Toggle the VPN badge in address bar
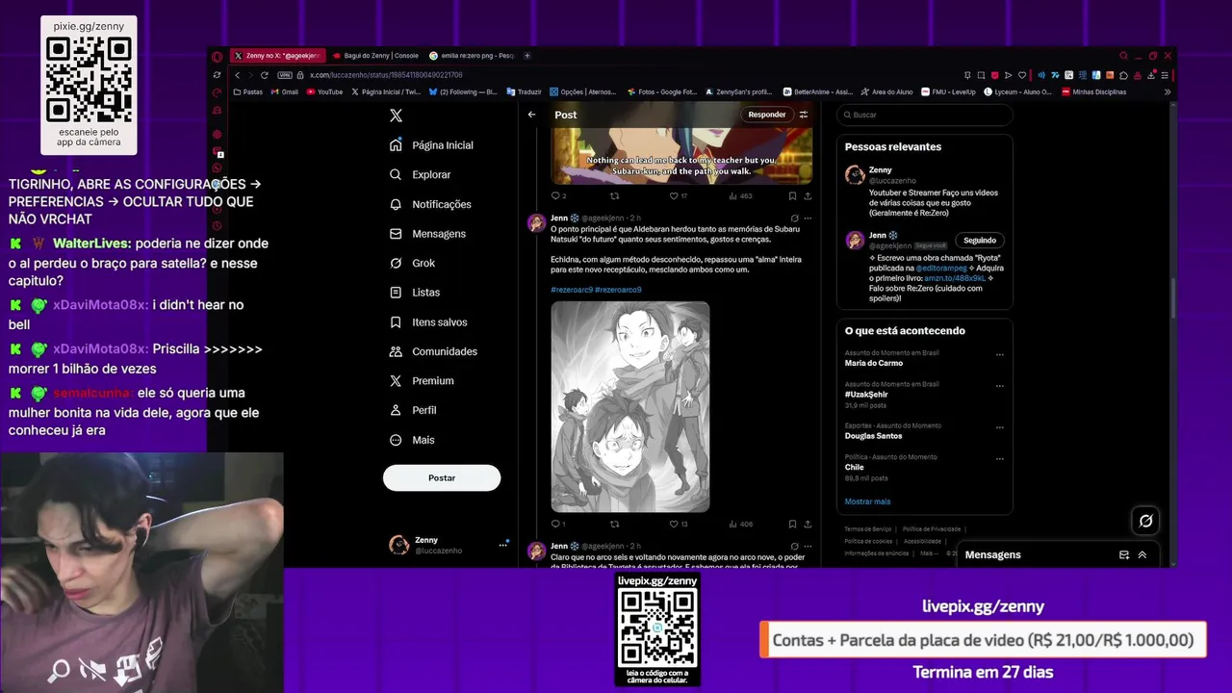1232x693 pixels. [x=285, y=75]
